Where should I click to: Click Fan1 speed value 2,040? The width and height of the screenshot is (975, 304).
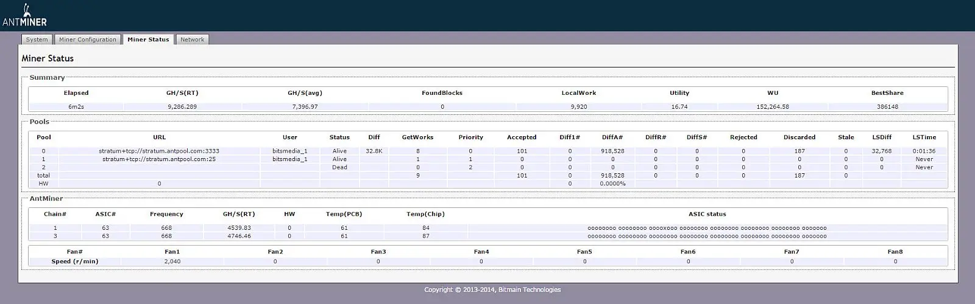pyautogui.click(x=172, y=261)
